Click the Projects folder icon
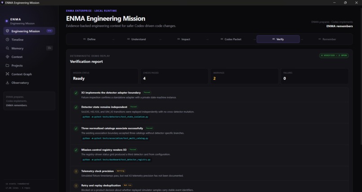Viewport: 362px width, 192px height. coord(7,65)
